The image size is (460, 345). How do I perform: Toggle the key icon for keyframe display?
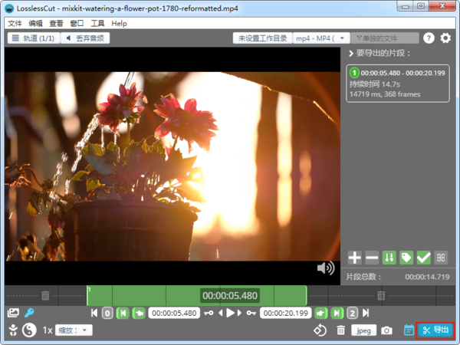click(29, 313)
